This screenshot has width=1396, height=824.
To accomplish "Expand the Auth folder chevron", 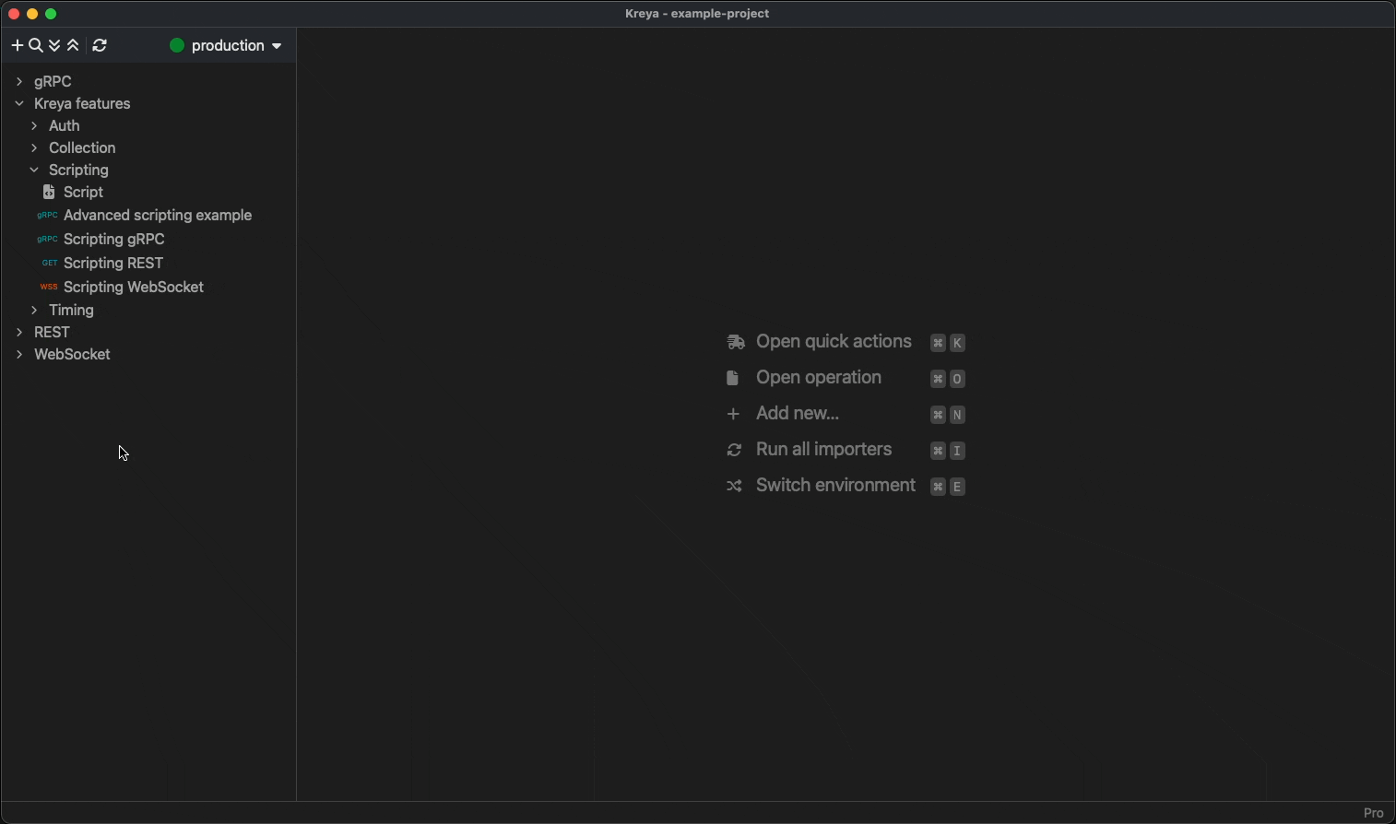I will tap(34, 126).
